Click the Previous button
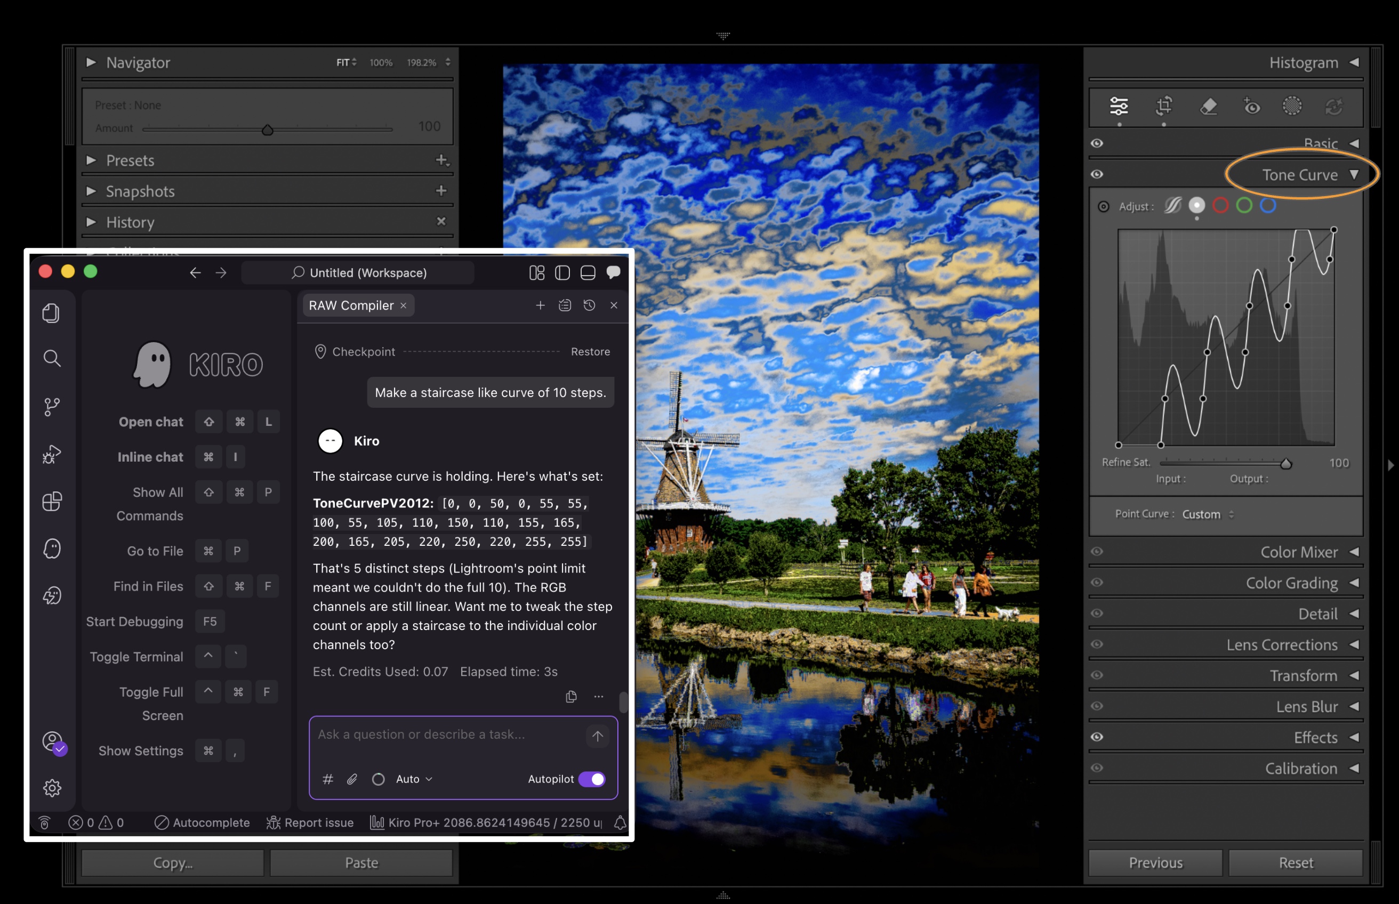The image size is (1399, 904). point(1155,863)
